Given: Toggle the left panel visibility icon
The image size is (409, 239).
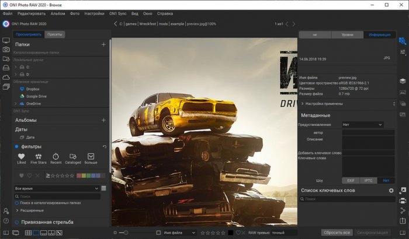Looking at the screenshot, I should pos(6,233).
